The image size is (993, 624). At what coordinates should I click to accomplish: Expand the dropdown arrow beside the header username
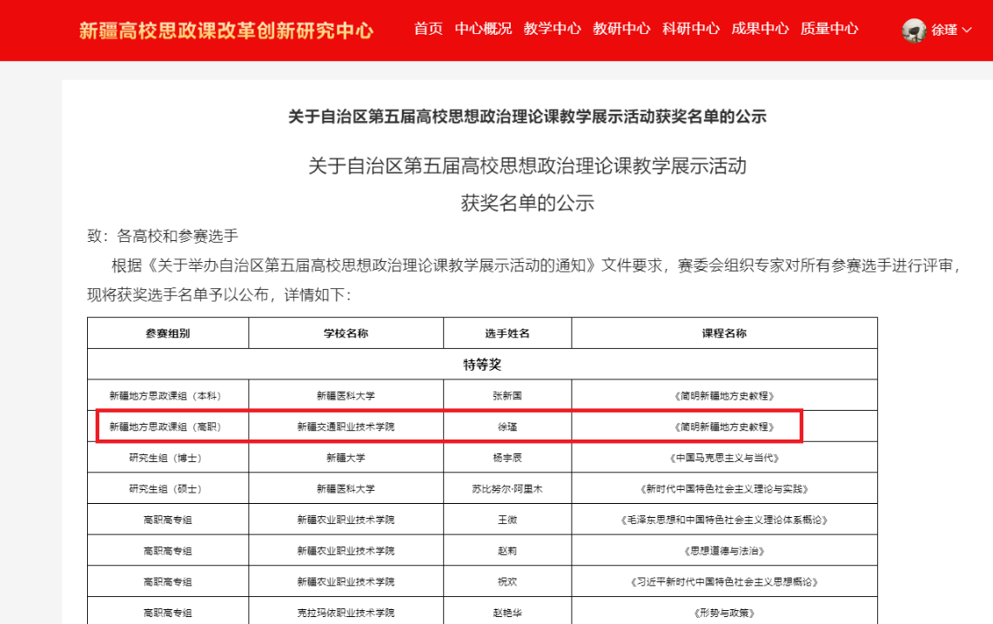coord(966,30)
